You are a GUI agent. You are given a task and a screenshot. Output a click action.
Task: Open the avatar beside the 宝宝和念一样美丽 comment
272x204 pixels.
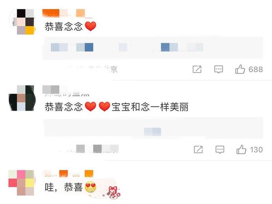pos(22,98)
